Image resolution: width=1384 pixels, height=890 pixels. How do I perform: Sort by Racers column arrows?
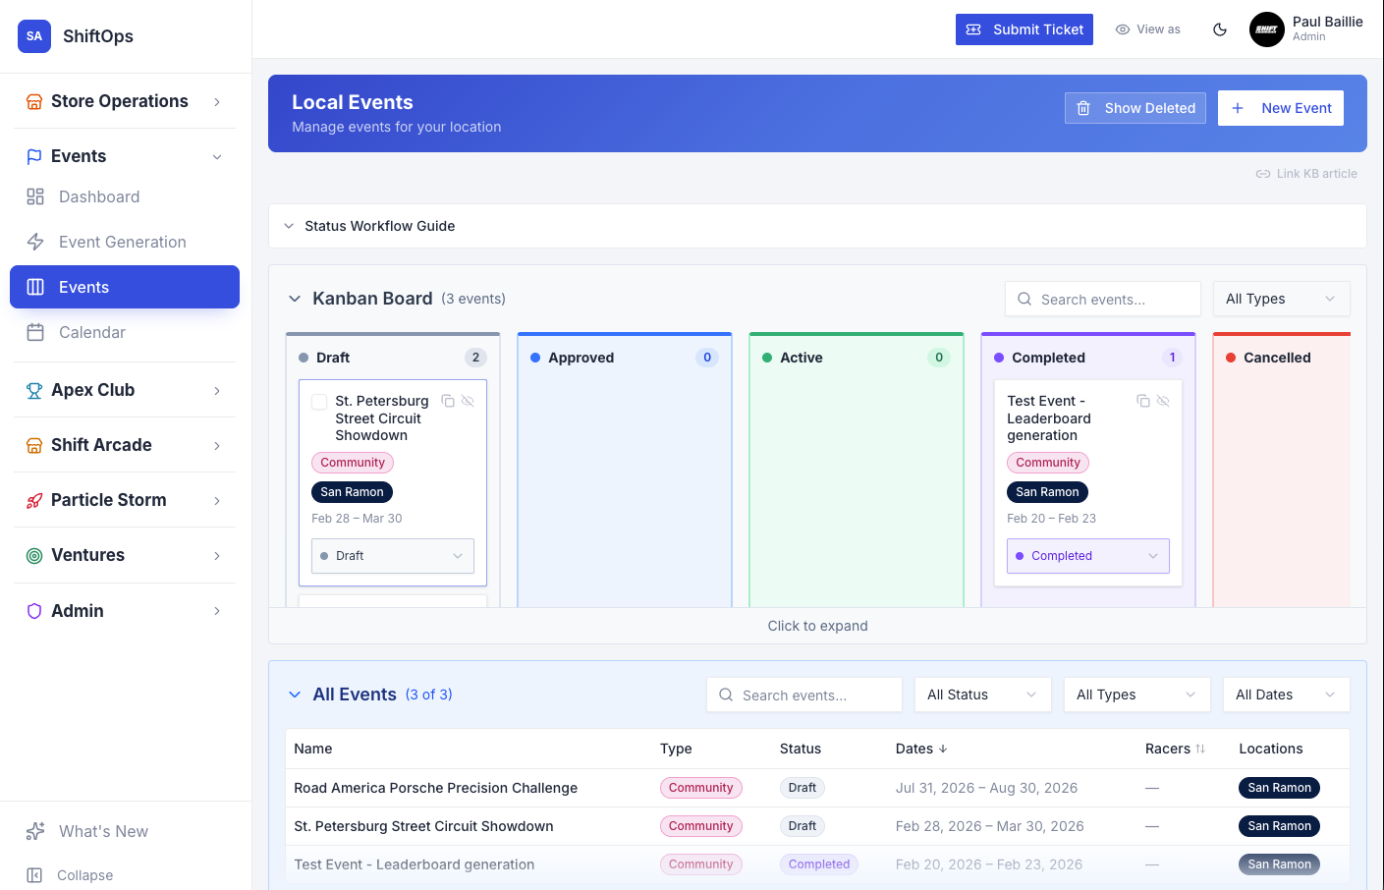(x=1200, y=749)
